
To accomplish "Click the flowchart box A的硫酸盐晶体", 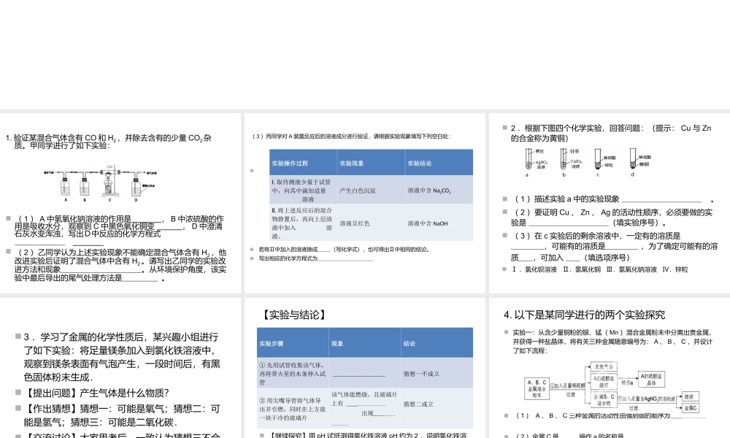I will point(651,380).
